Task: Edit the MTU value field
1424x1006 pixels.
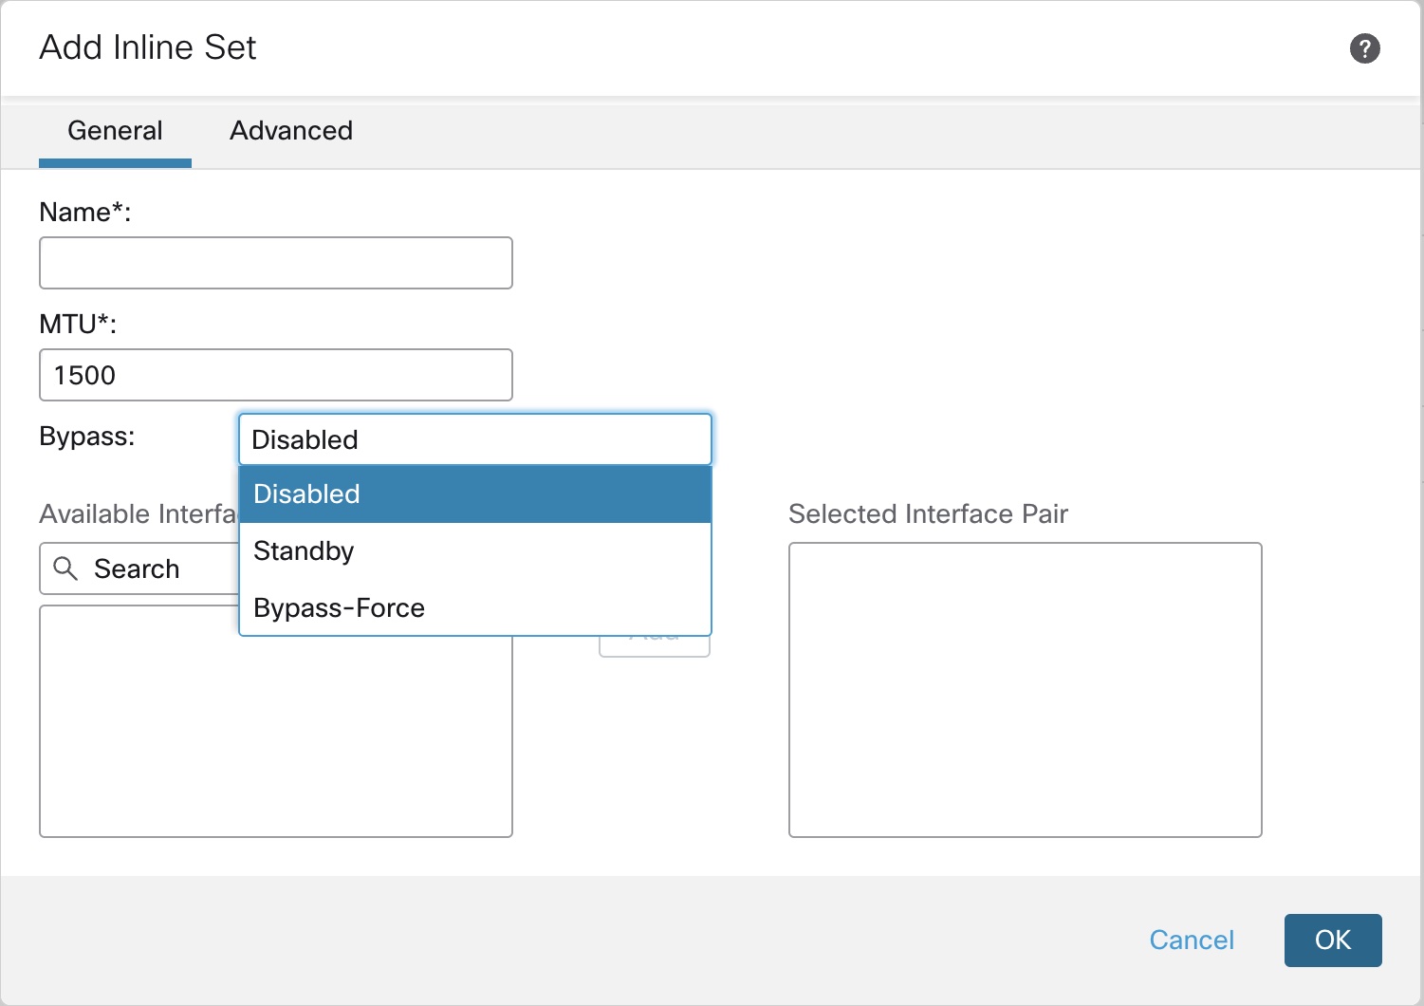Action: point(275,375)
